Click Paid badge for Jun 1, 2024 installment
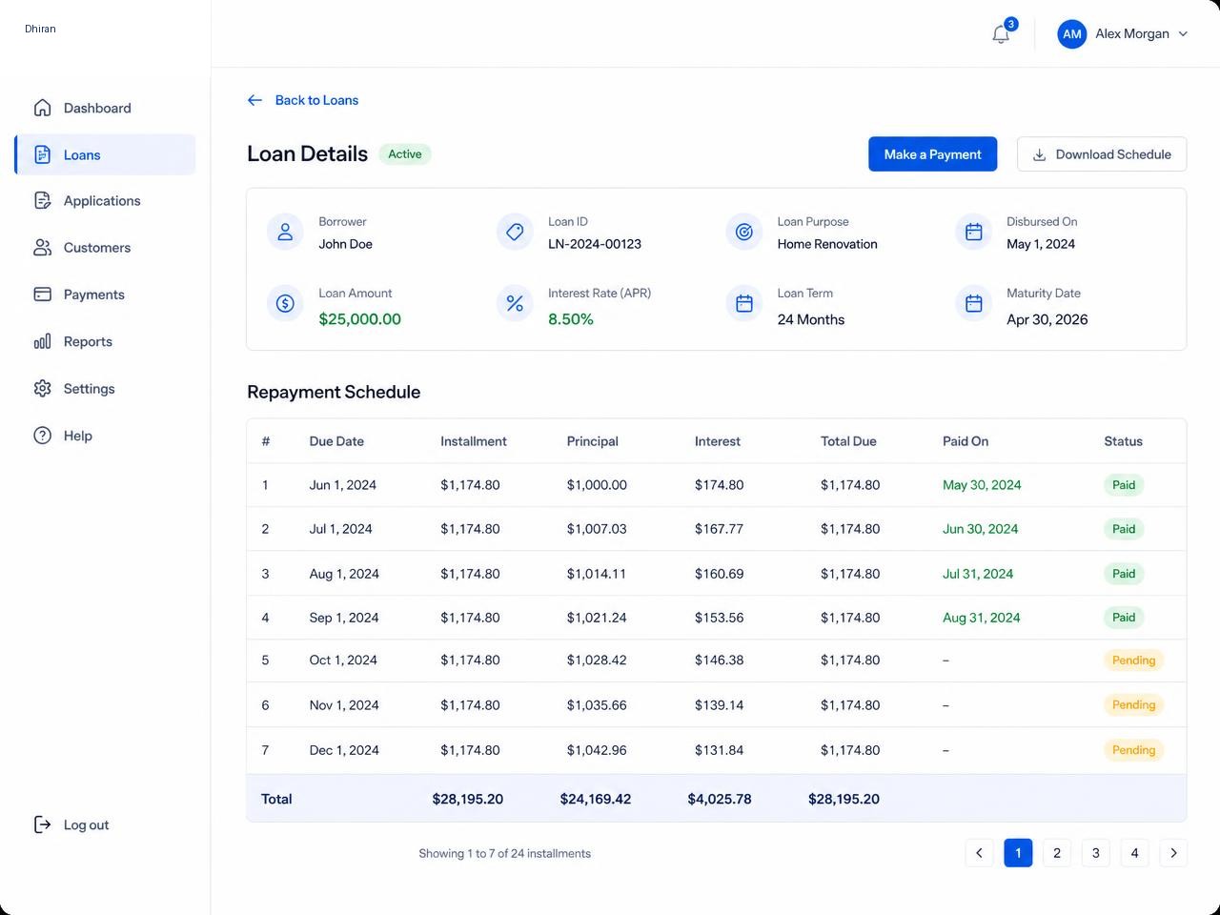 [1124, 485]
